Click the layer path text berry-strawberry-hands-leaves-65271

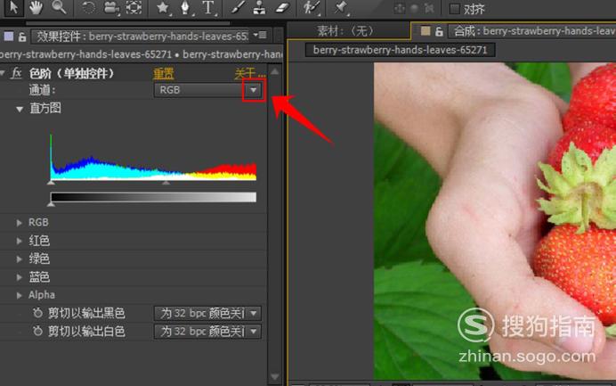pos(85,54)
